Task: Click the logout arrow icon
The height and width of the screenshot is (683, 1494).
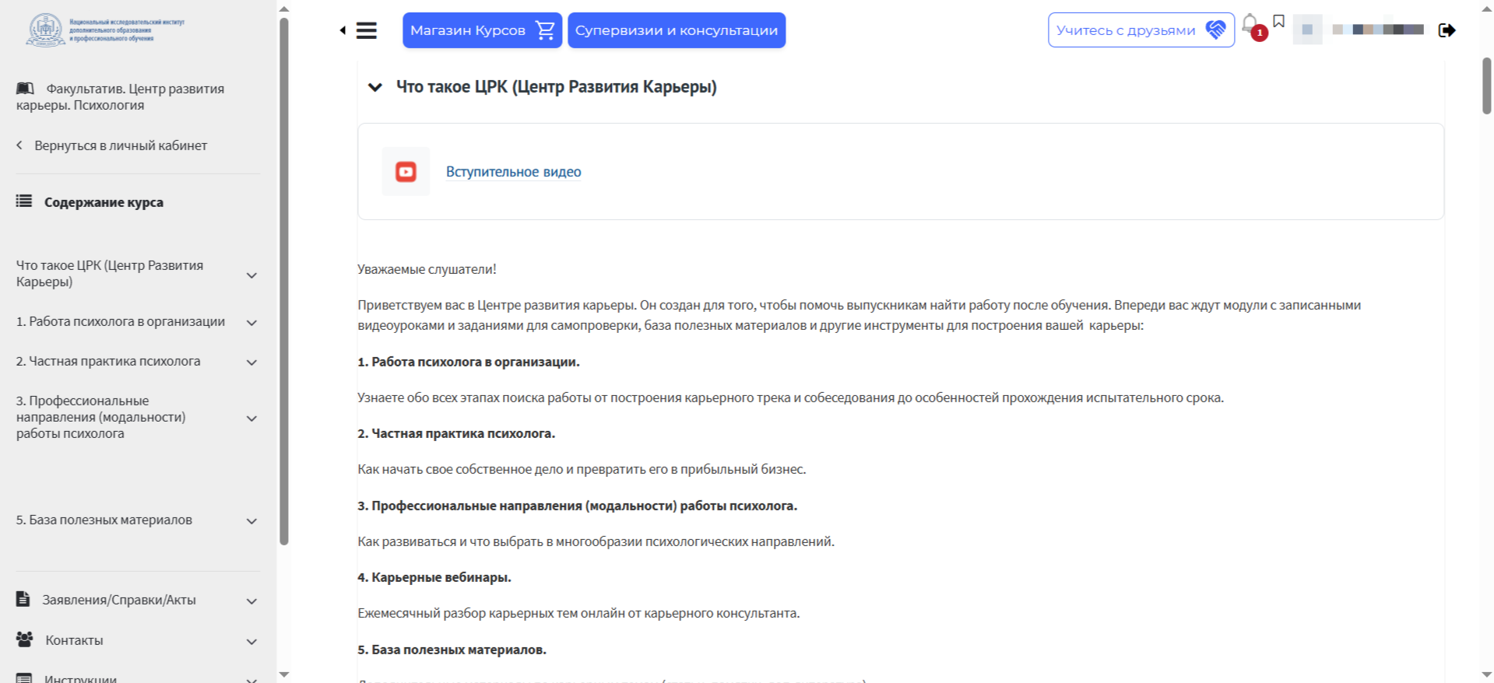Action: point(1447,30)
